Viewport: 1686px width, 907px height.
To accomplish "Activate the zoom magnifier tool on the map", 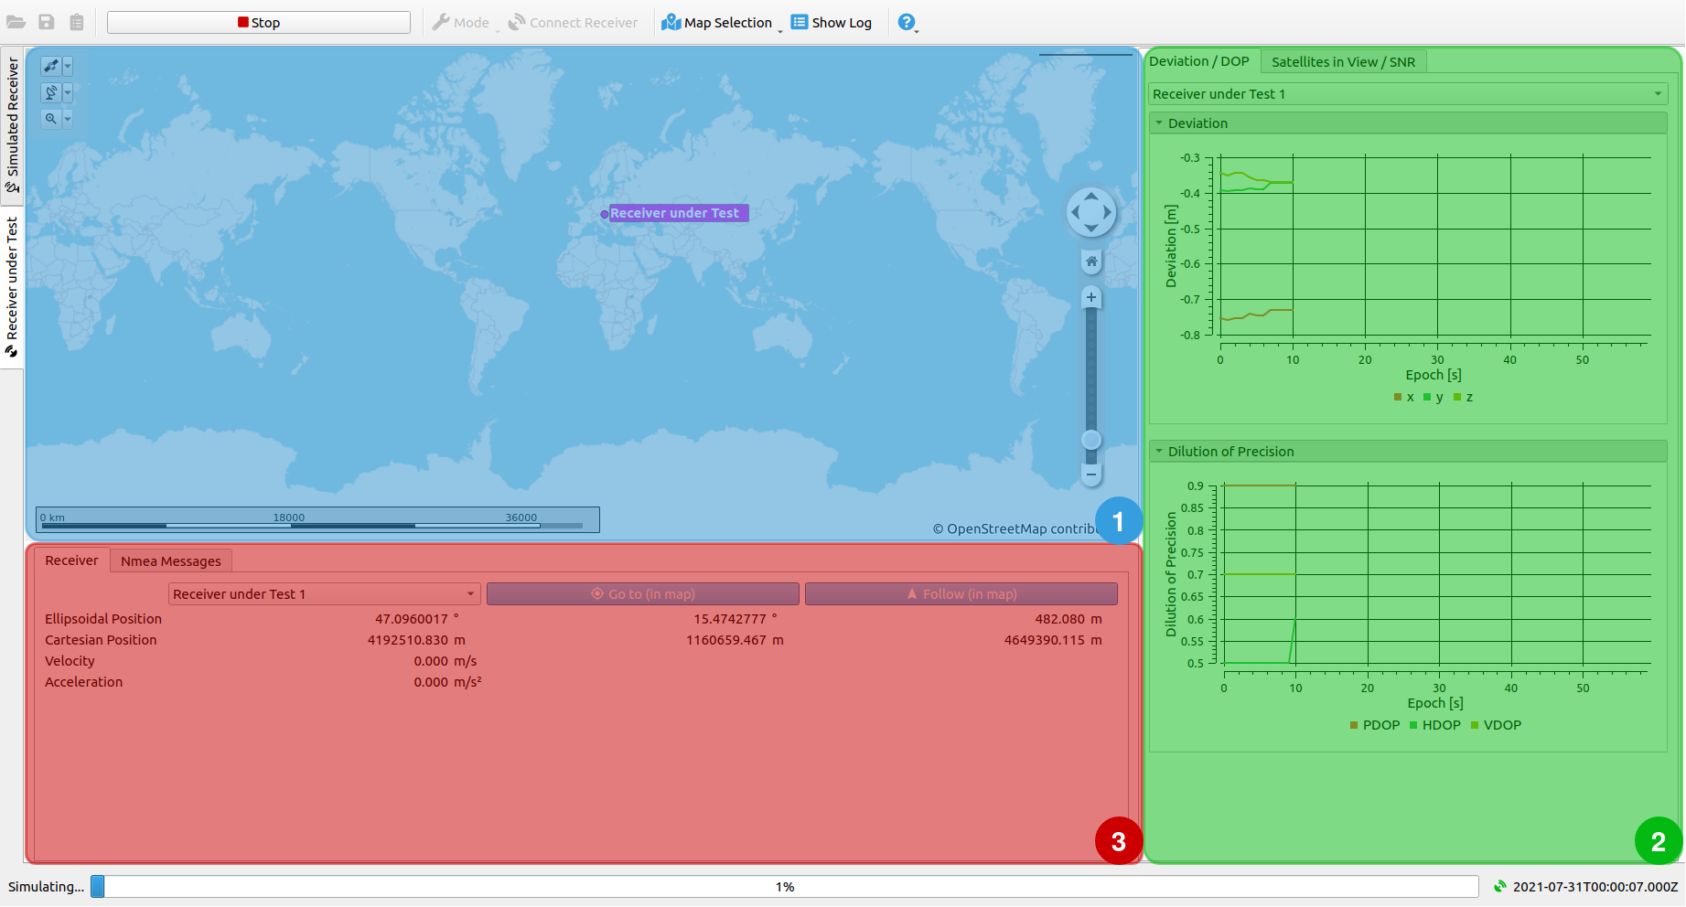I will point(51,118).
